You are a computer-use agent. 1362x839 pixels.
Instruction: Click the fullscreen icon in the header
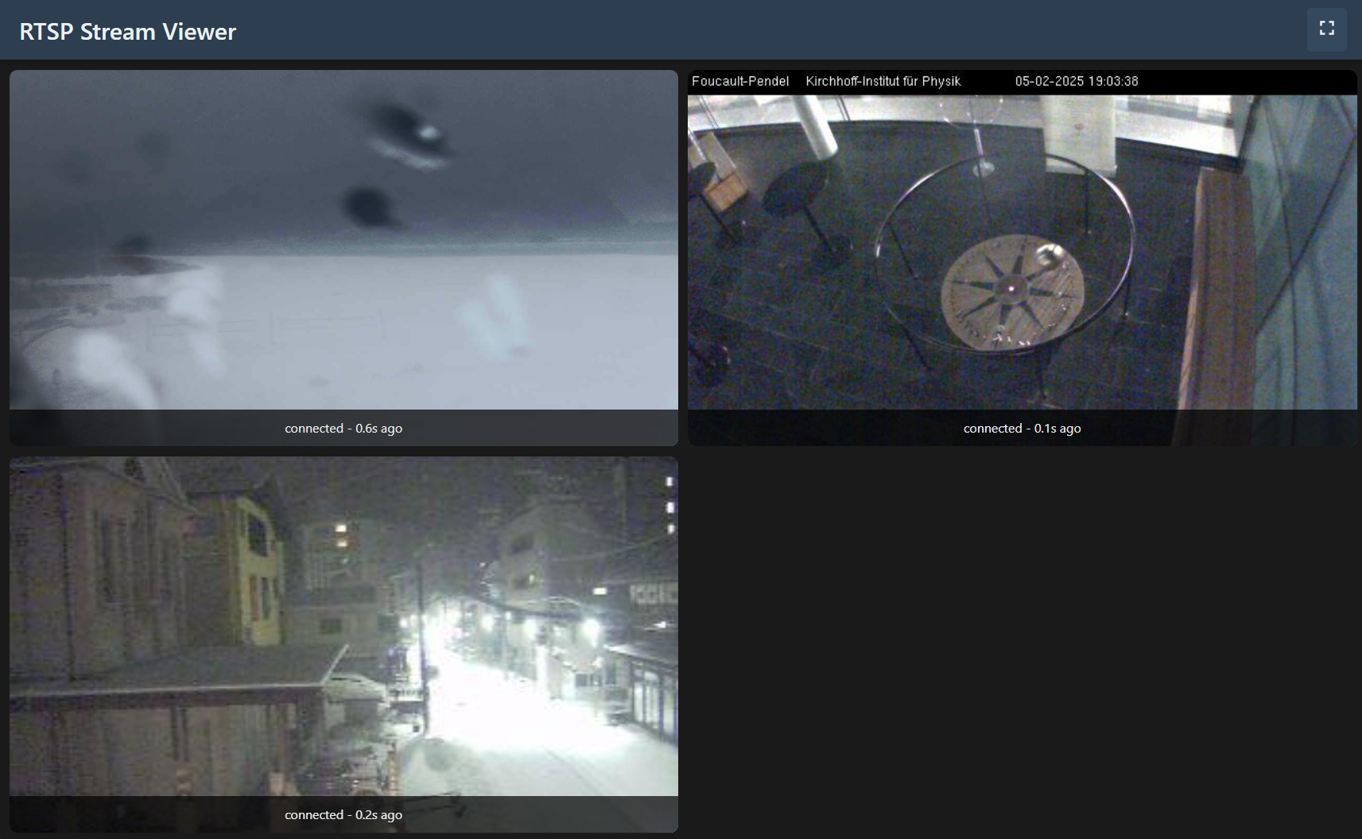tap(1326, 29)
